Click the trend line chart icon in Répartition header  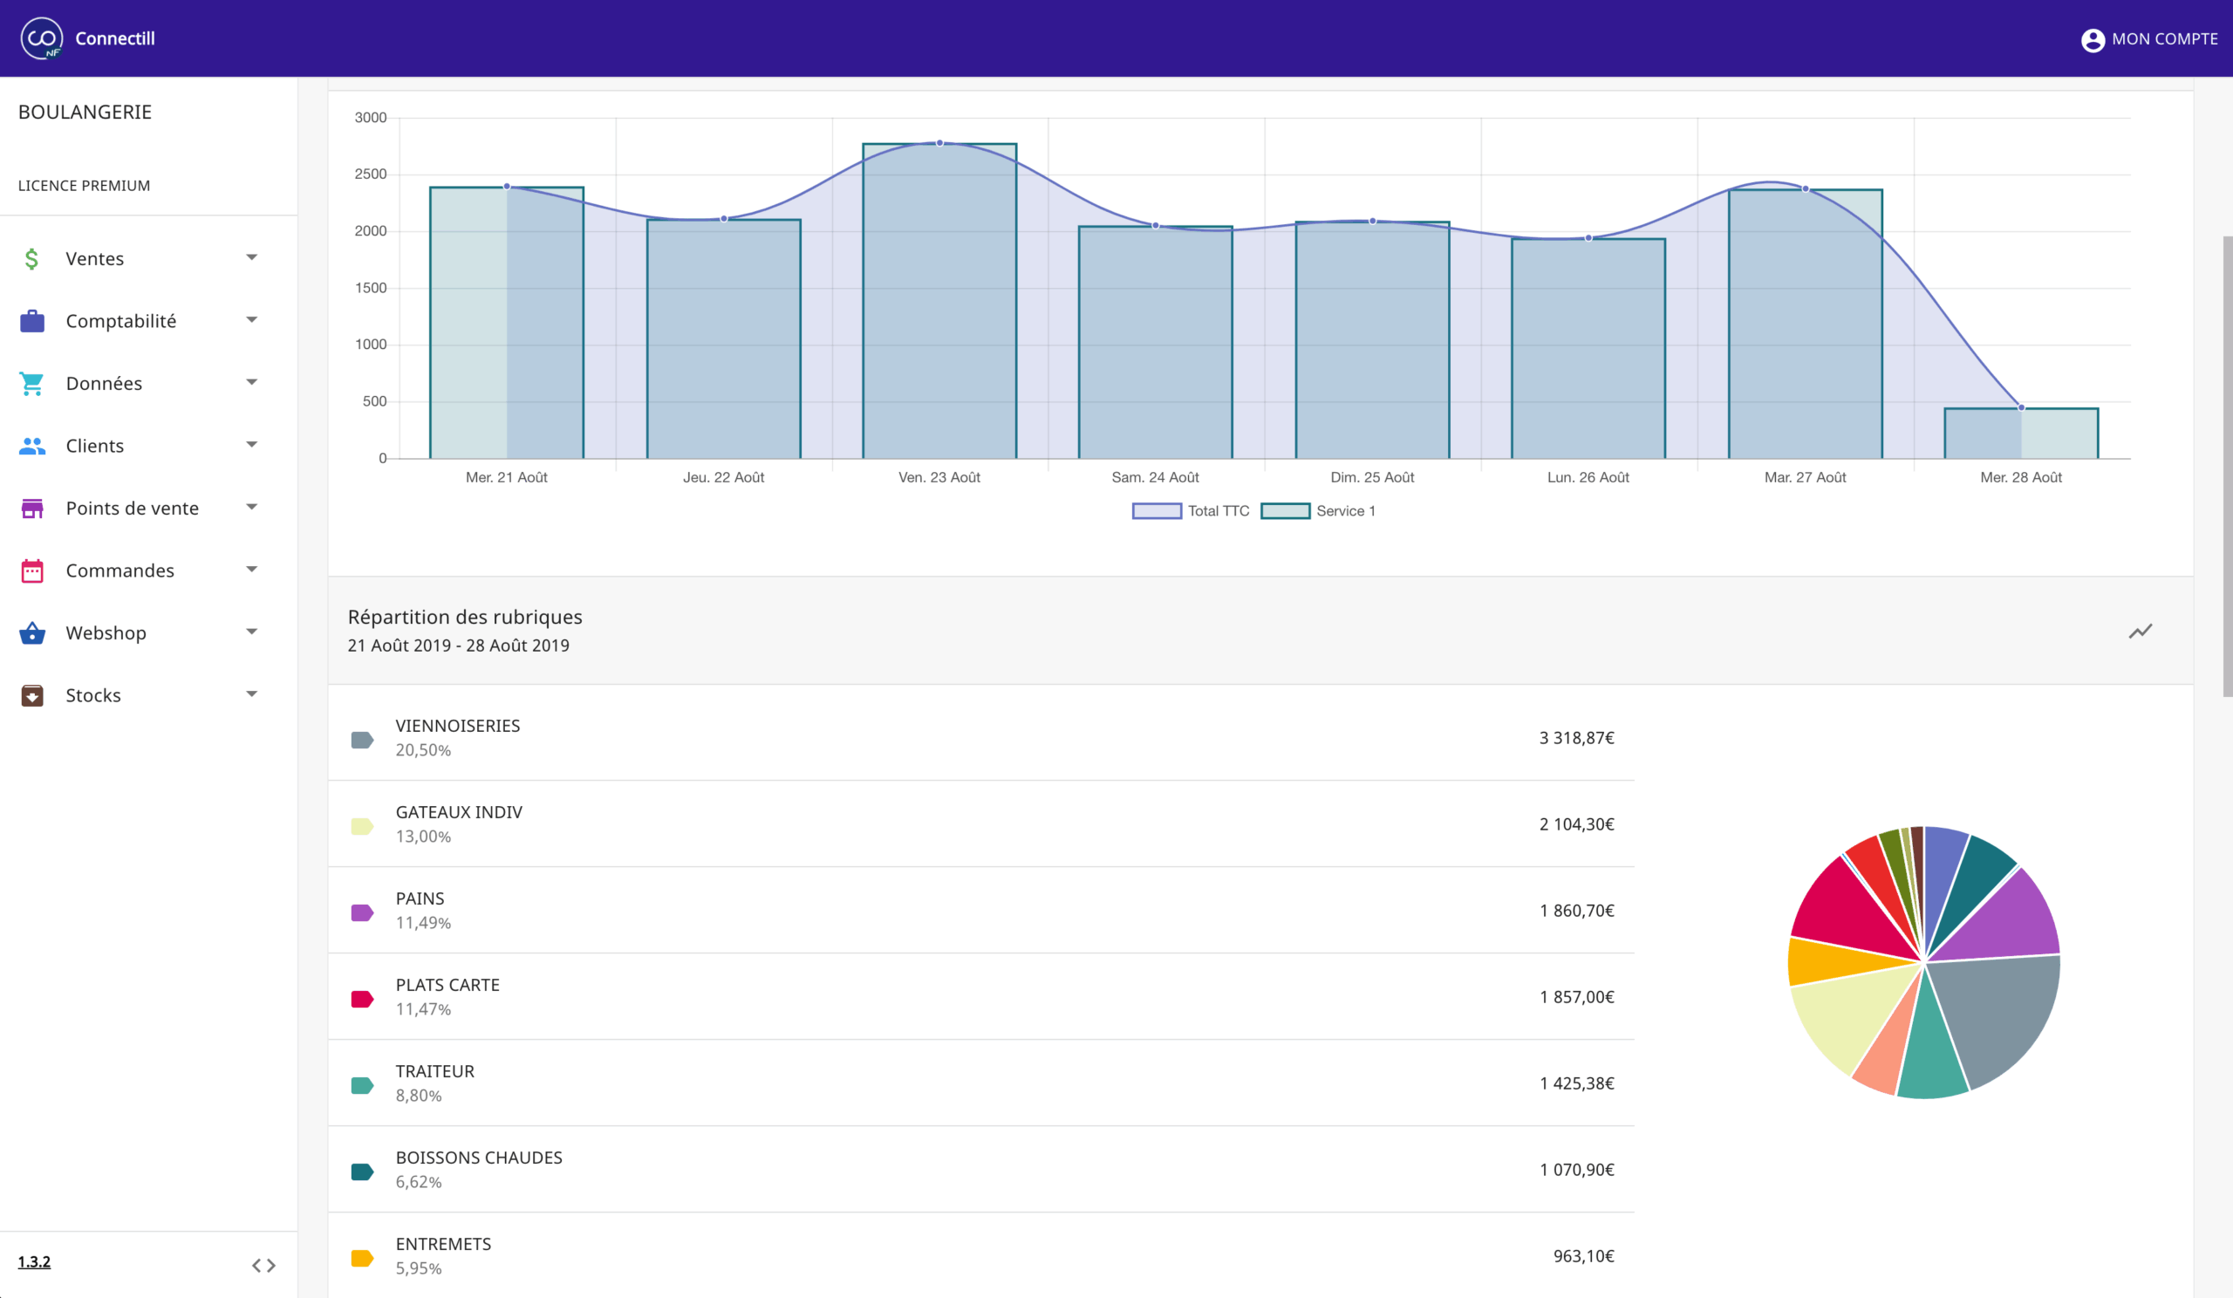coord(2140,631)
